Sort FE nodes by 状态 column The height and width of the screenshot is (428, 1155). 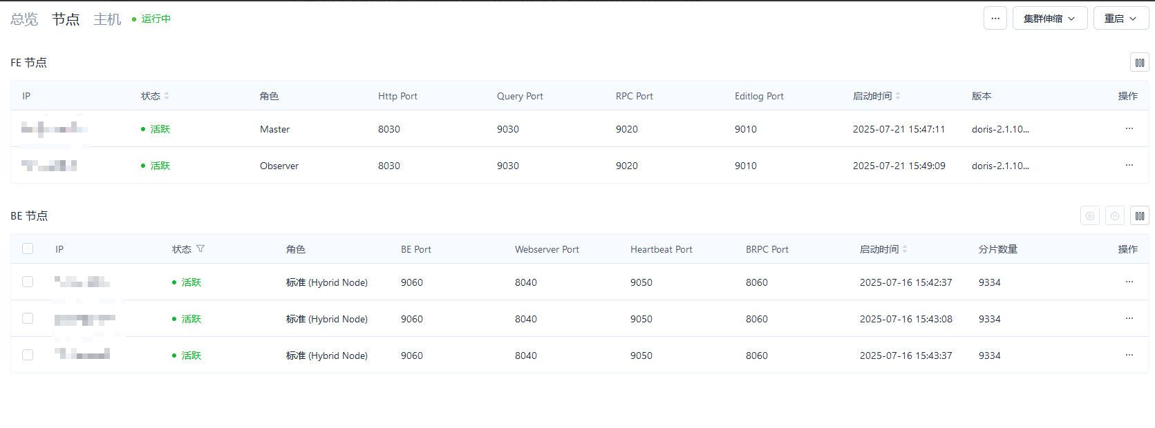pyautogui.click(x=167, y=96)
